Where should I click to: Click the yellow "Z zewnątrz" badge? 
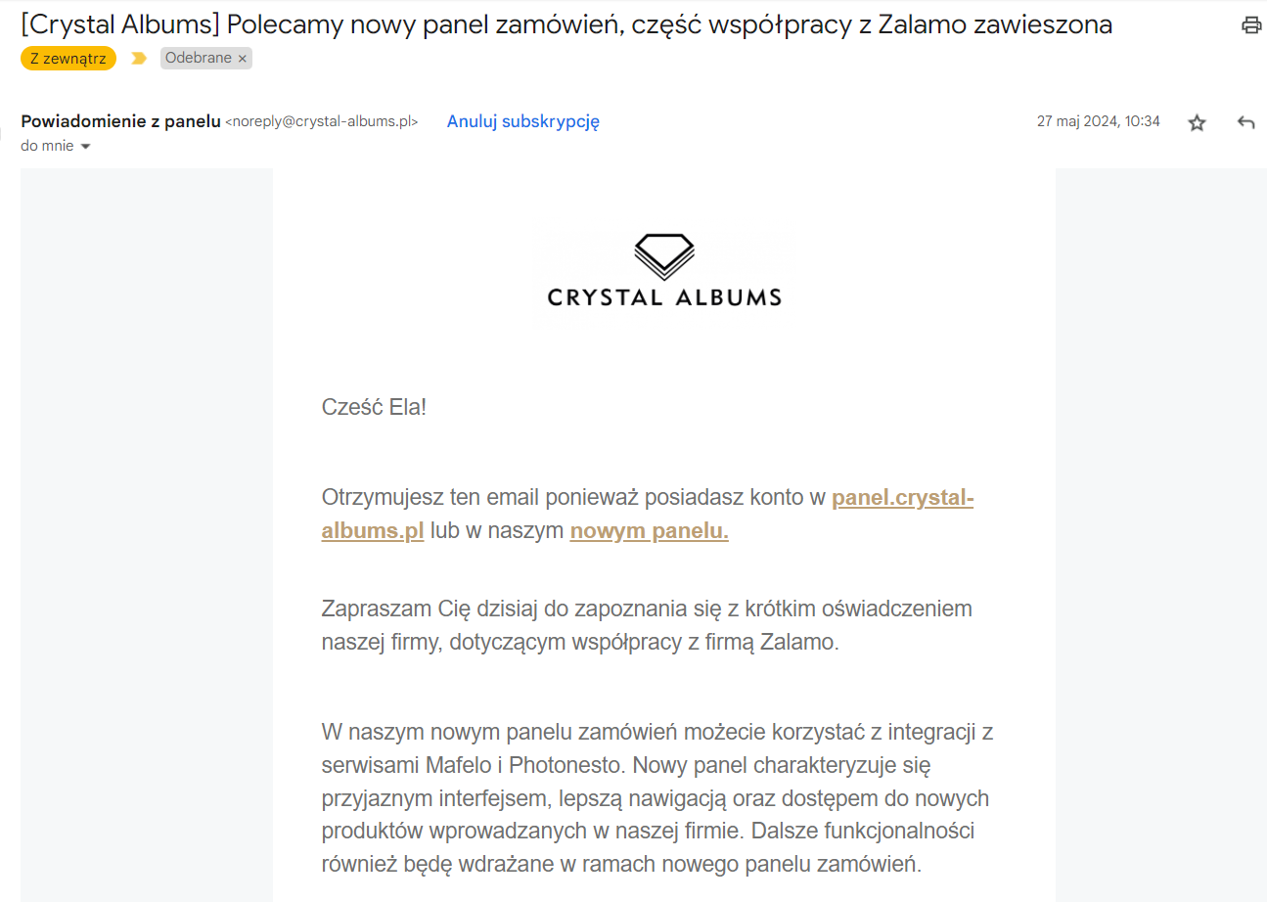click(68, 59)
